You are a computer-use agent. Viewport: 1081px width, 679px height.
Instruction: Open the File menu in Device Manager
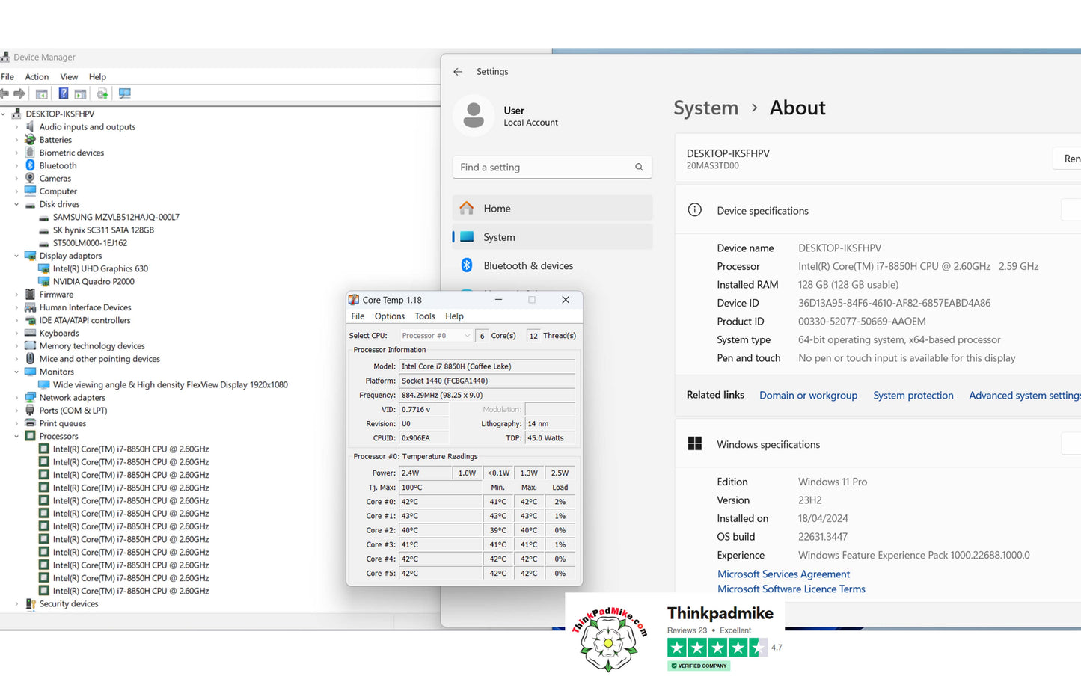(7, 77)
